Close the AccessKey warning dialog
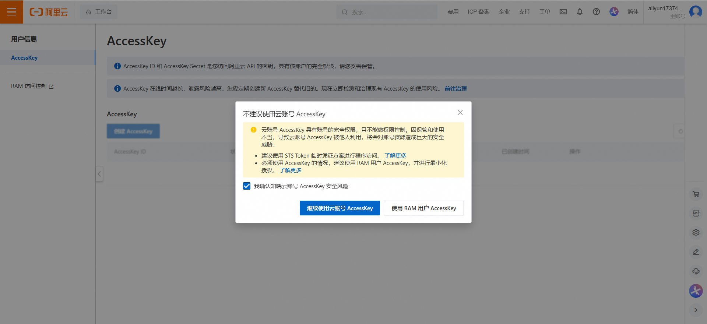Viewport: 707px width, 324px height. coord(460,113)
